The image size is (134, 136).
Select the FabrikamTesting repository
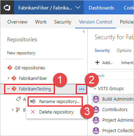click(x=35, y=89)
